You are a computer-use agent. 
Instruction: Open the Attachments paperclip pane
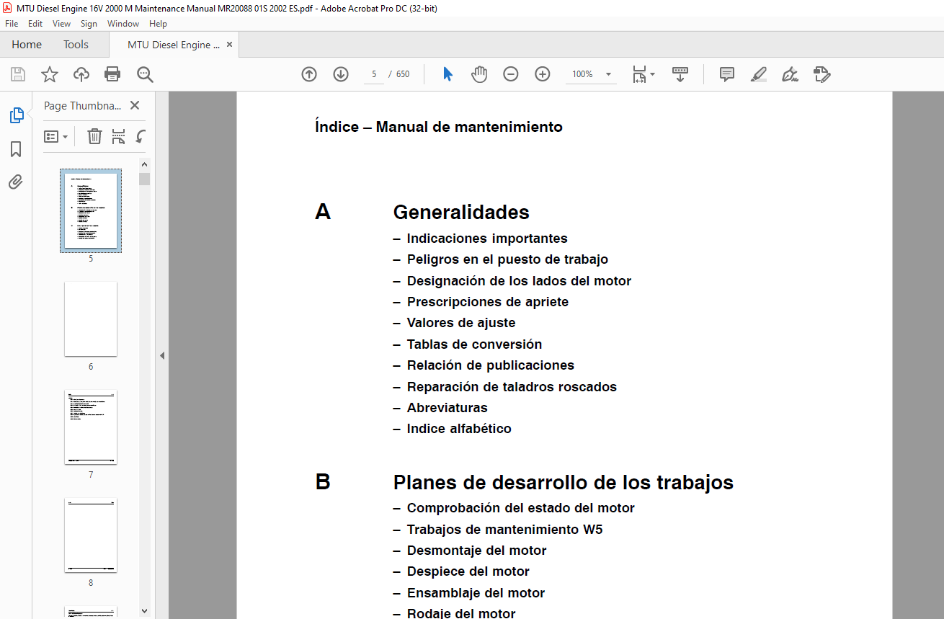click(16, 182)
